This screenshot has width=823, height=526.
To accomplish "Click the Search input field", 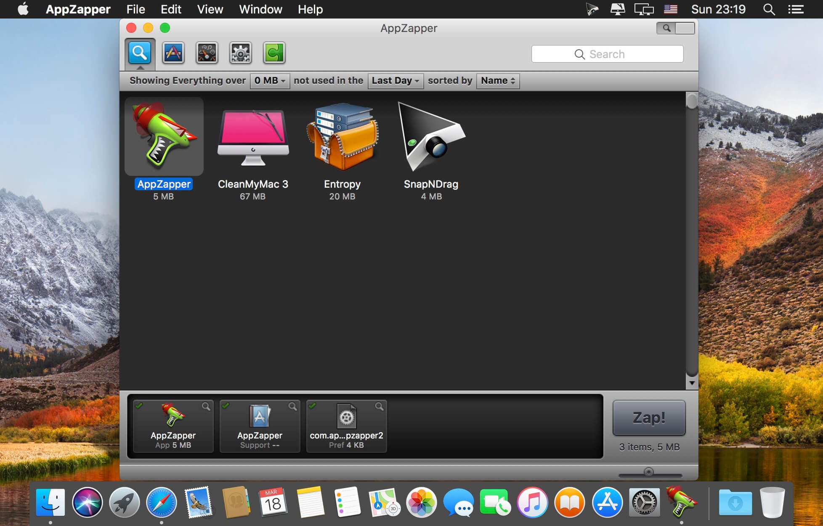I will 607,54.
